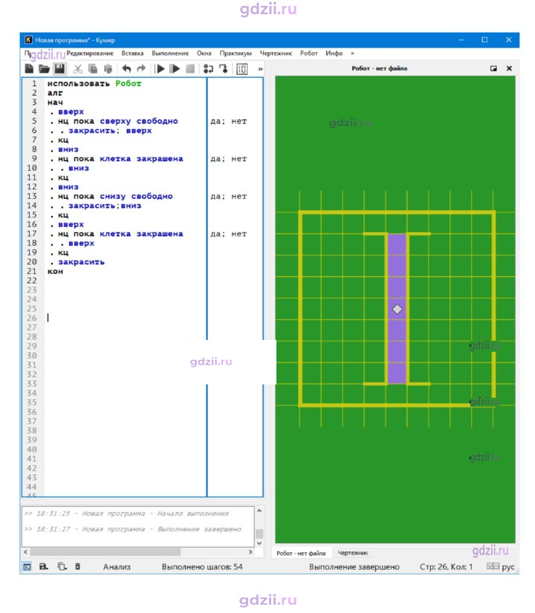Switch to the Чертежник tab

click(x=353, y=553)
